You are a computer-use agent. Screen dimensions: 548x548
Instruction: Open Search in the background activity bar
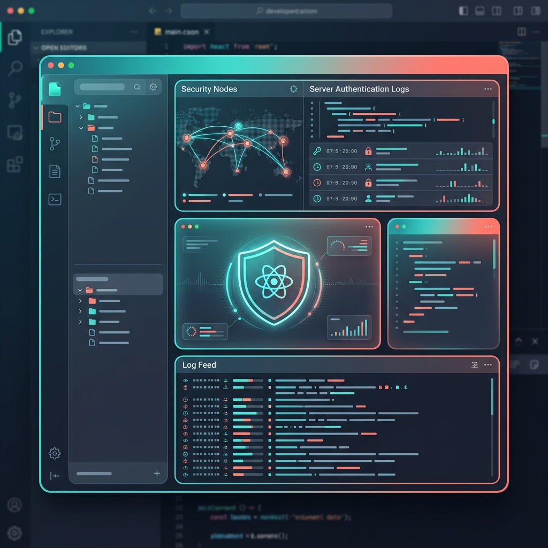click(x=15, y=68)
